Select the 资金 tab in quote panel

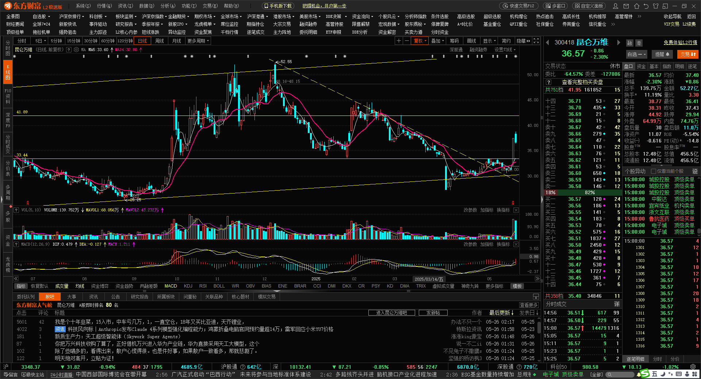641,66
